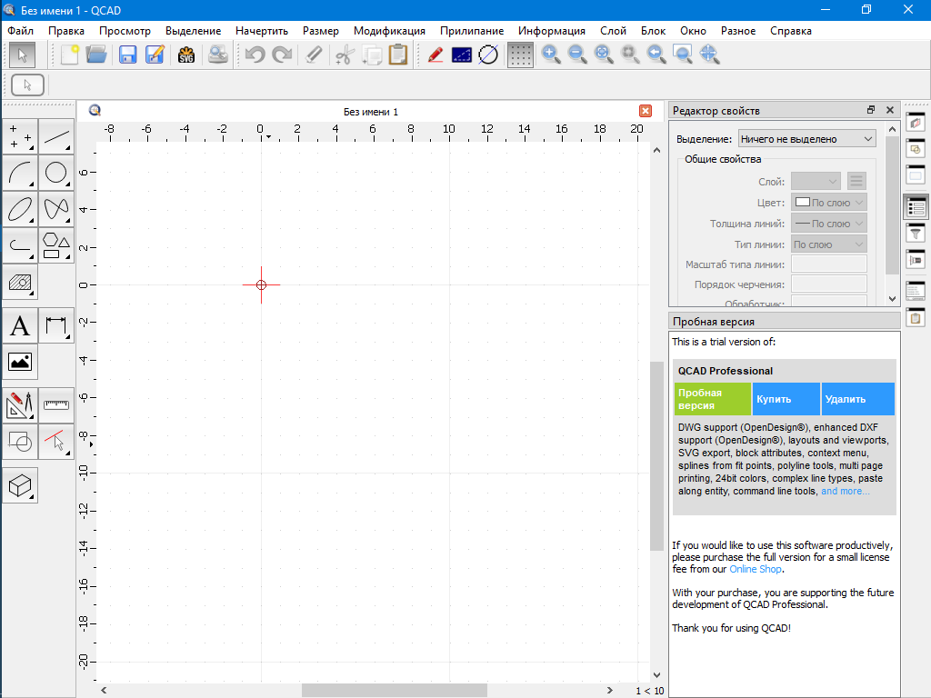Open the 'and more...' link
Viewport: 931px width, 698px height.
pyautogui.click(x=845, y=491)
